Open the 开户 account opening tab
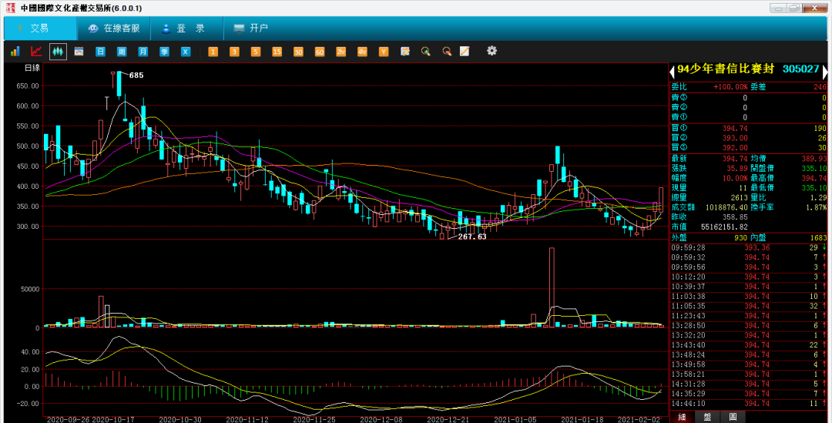 click(x=253, y=29)
